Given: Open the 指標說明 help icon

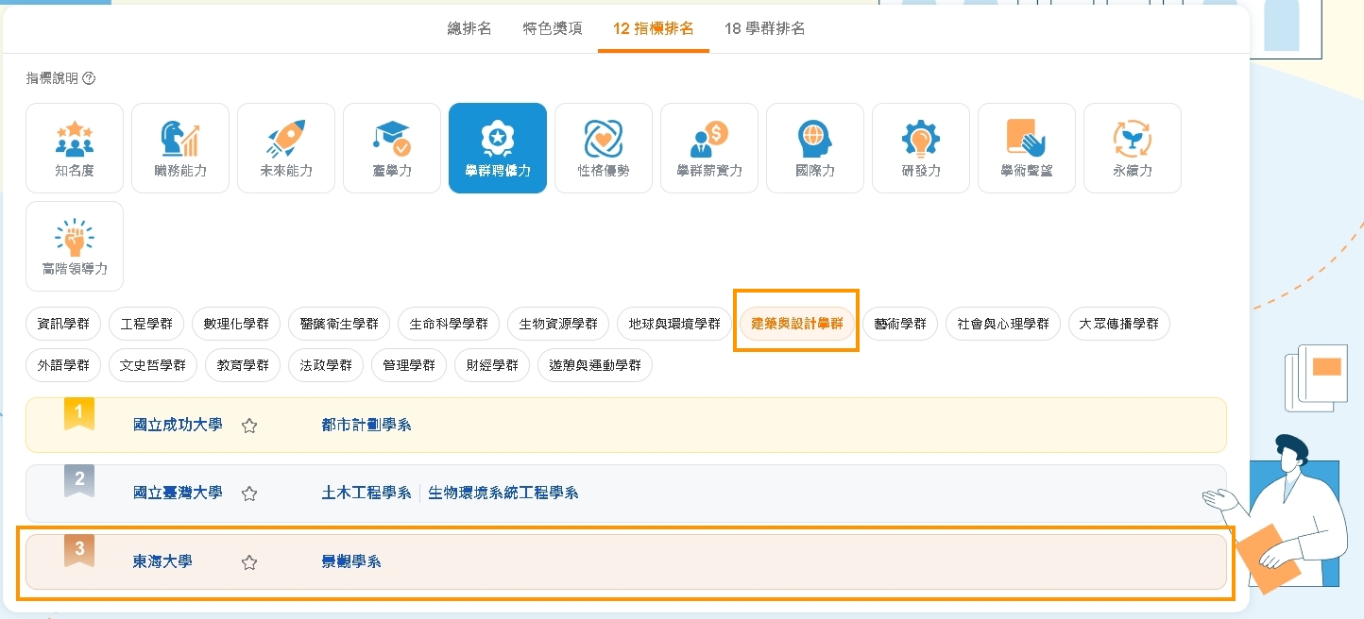Looking at the screenshot, I should pos(89,78).
